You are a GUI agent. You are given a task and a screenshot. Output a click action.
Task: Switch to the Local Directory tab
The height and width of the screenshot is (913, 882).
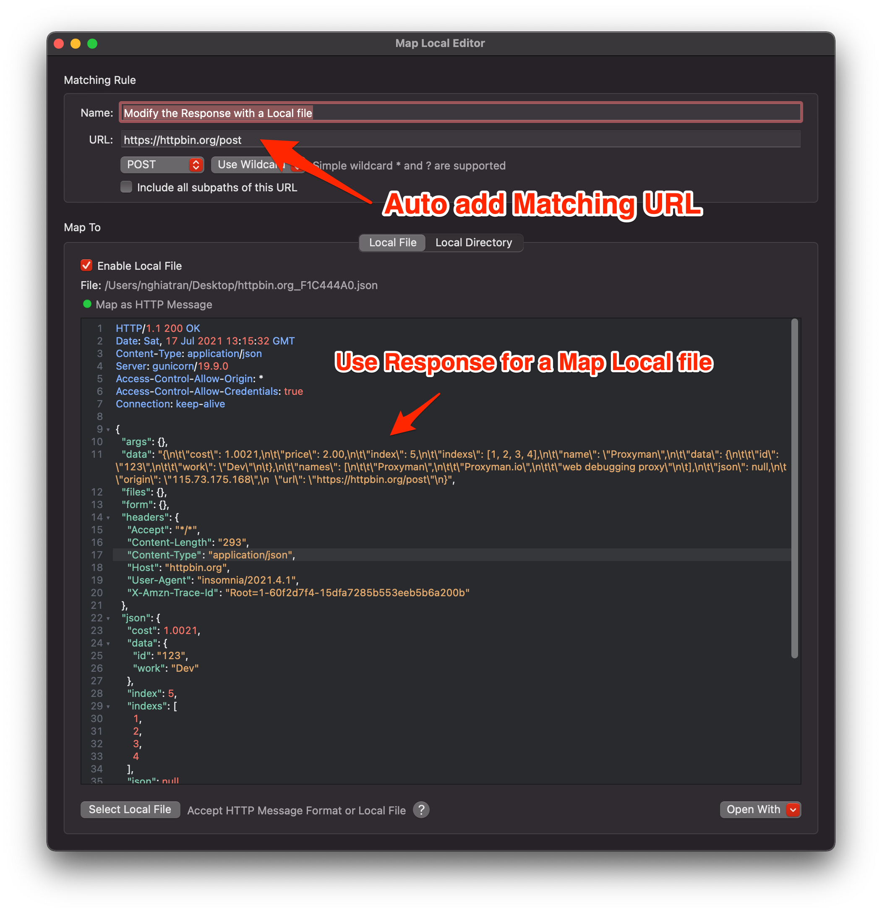click(x=473, y=242)
